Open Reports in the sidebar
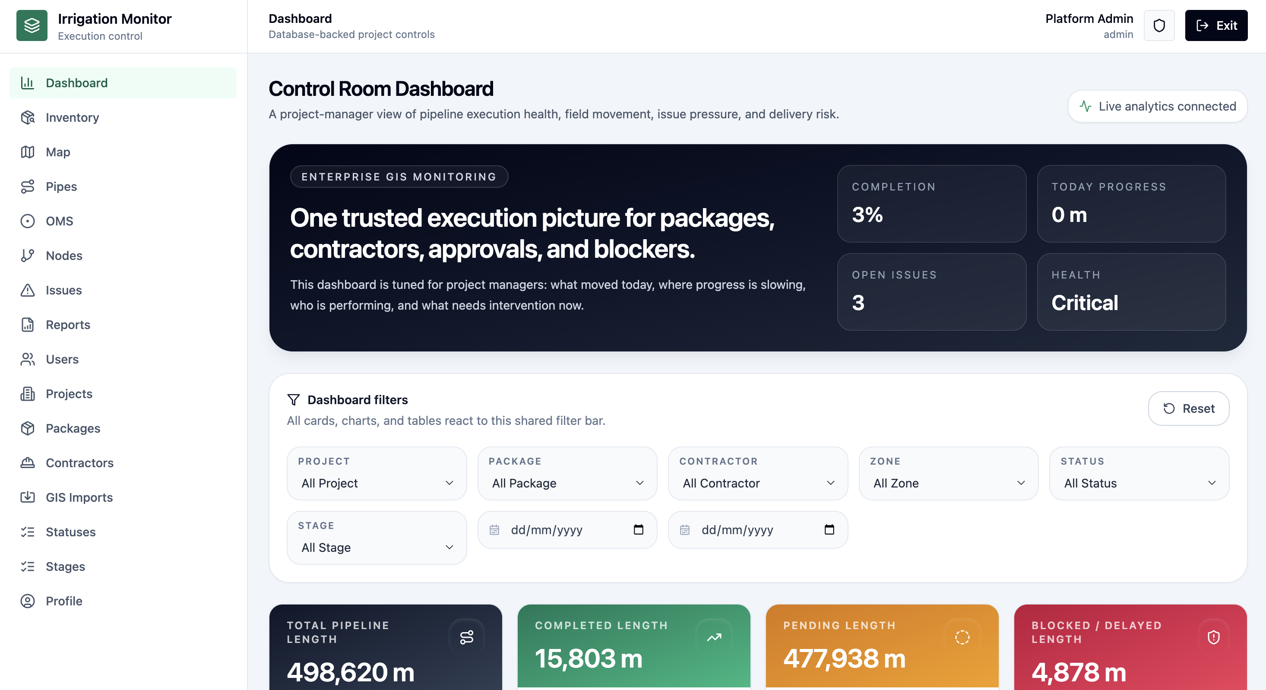 123,324
